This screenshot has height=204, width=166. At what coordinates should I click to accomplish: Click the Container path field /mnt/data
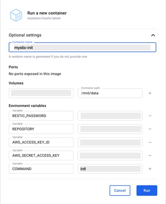[110, 93]
